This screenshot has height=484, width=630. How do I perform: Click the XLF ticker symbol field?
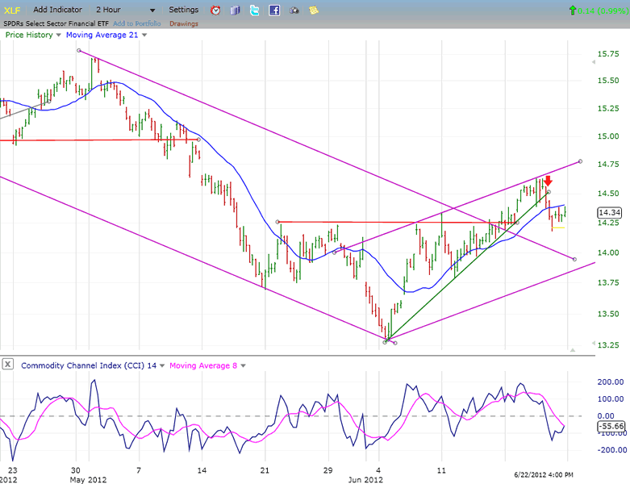[11, 10]
